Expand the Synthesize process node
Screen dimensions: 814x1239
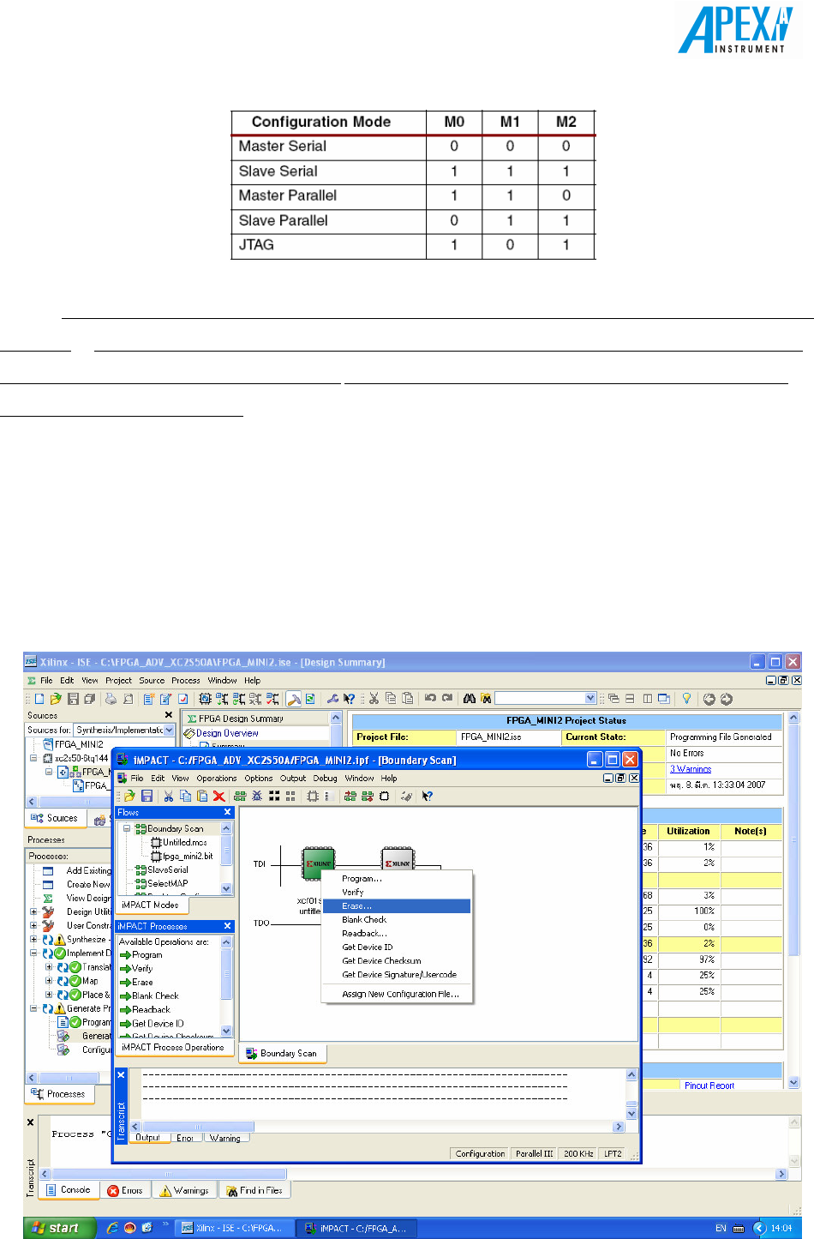click(x=34, y=940)
